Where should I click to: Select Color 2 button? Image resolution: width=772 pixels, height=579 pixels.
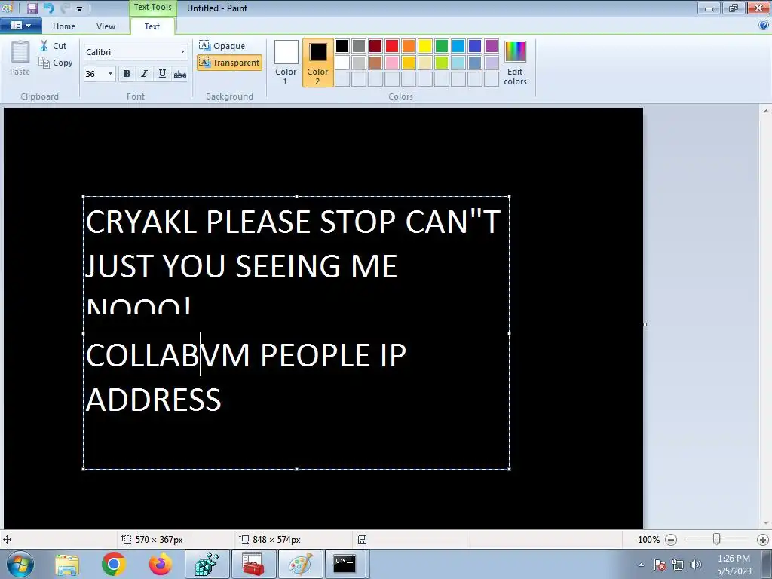pos(317,63)
